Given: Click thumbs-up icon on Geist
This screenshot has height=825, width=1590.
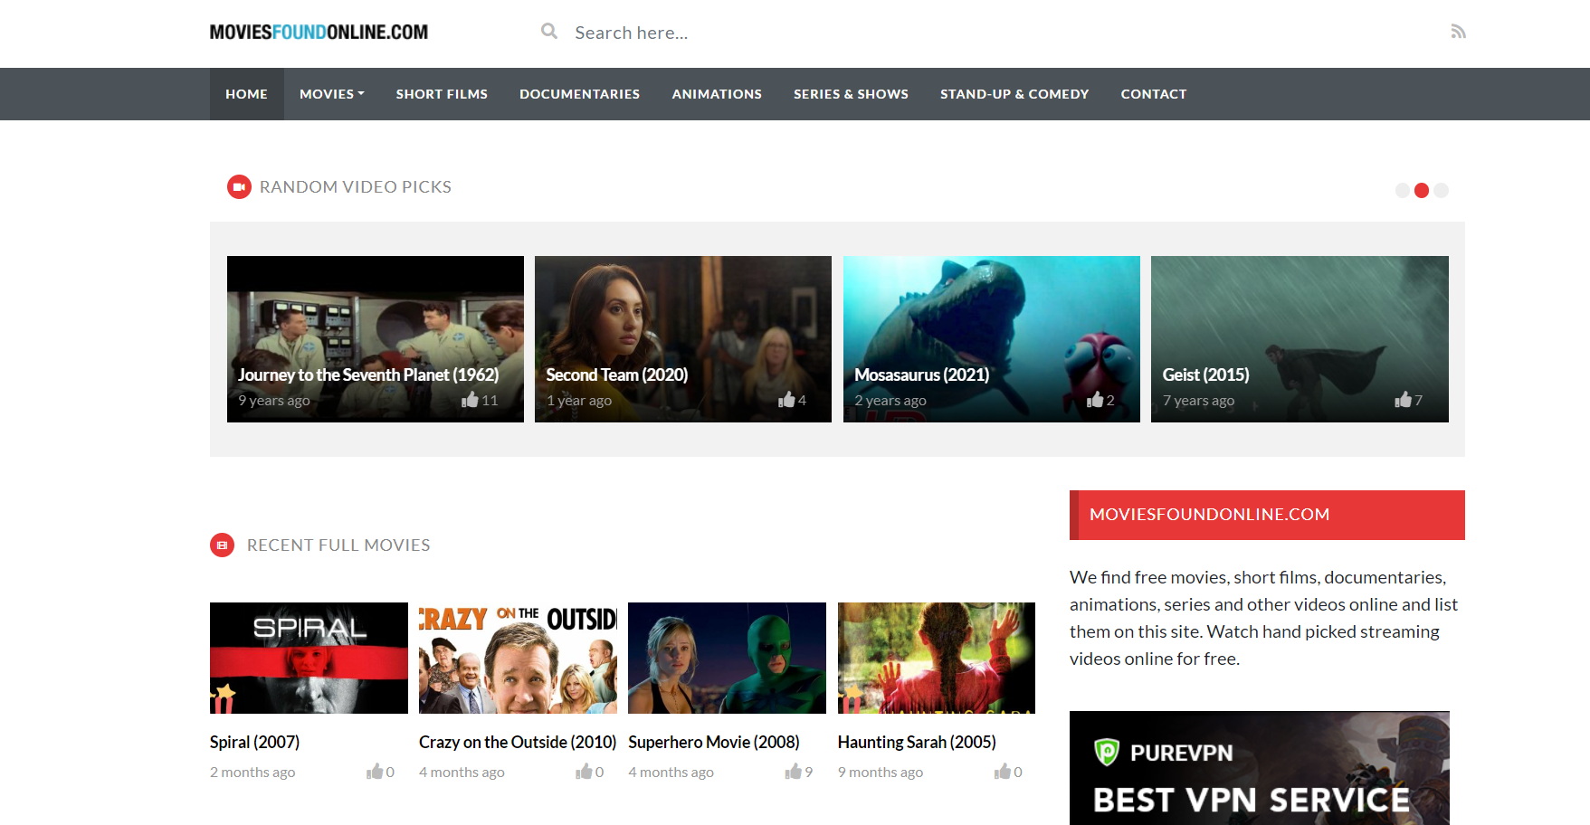Looking at the screenshot, I should (x=1403, y=400).
